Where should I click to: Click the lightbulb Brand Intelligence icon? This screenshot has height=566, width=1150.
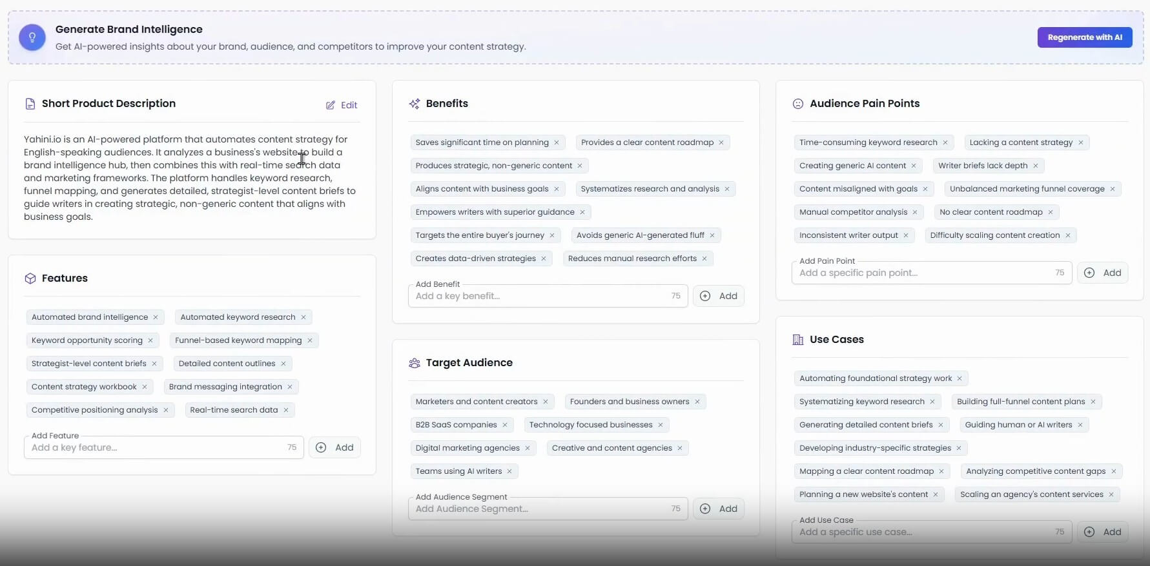point(32,37)
